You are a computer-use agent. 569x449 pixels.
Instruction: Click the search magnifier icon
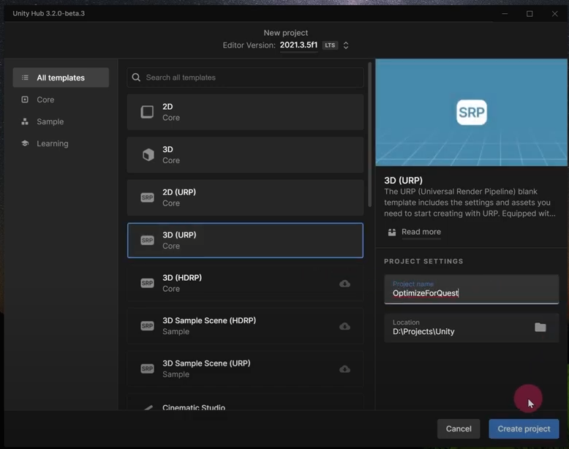point(136,78)
